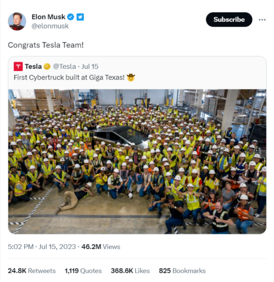Screen dimensions: 274x282
Task: Click the blue verified checkmark badge
Action: 70,17
